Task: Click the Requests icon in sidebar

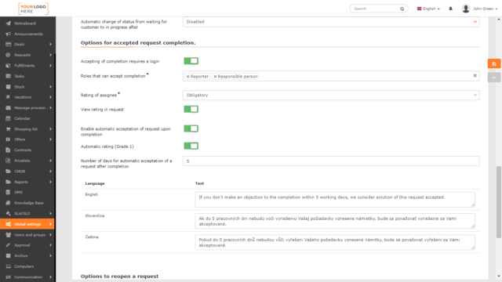Action: (x=9, y=55)
